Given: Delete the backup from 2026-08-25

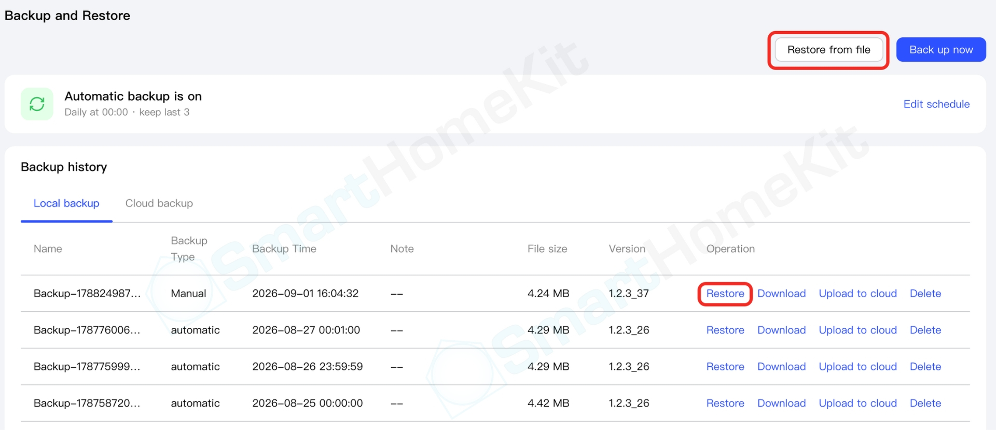Looking at the screenshot, I should [x=925, y=403].
